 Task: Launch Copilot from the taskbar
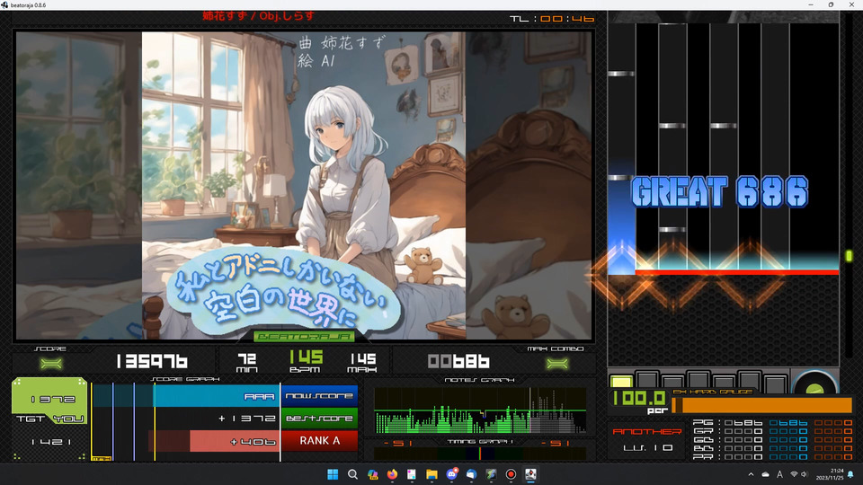point(372,474)
